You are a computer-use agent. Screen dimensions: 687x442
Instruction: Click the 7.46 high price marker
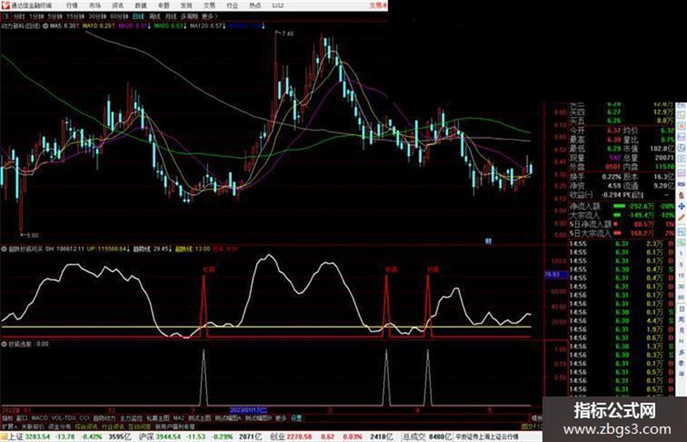click(288, 33)
